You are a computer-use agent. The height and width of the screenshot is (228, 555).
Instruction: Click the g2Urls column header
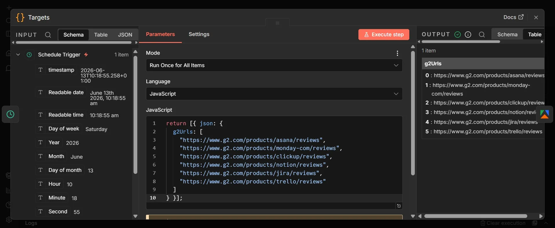point(483,64)
